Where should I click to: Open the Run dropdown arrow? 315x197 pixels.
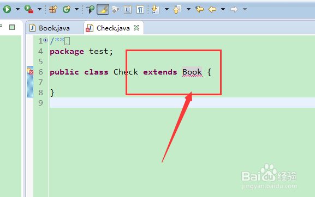tap(17, 9)
